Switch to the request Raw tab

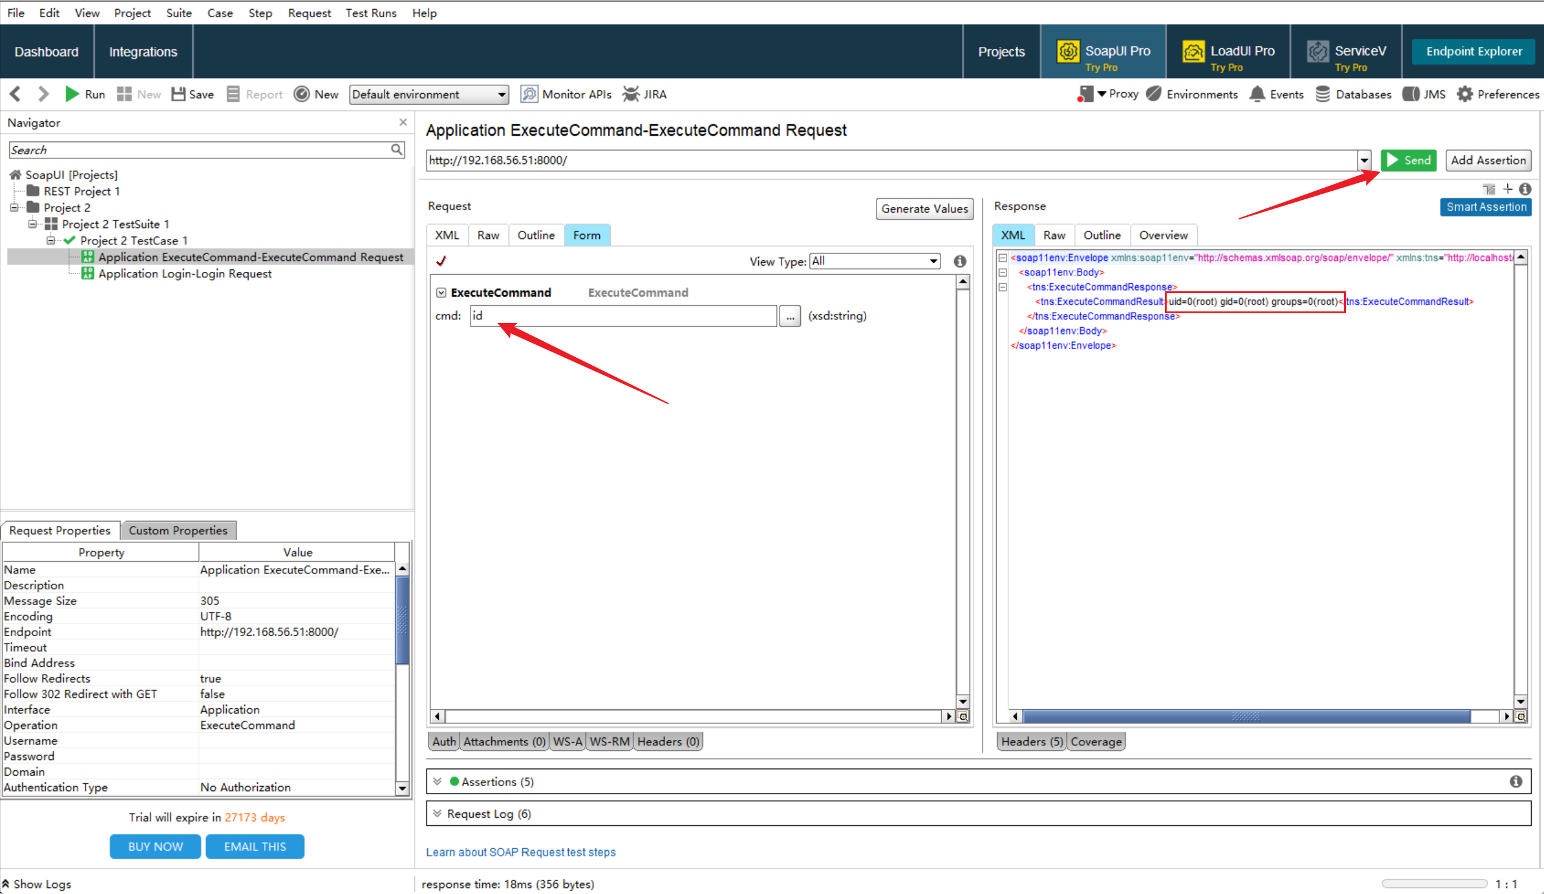(x=488, y=235)
